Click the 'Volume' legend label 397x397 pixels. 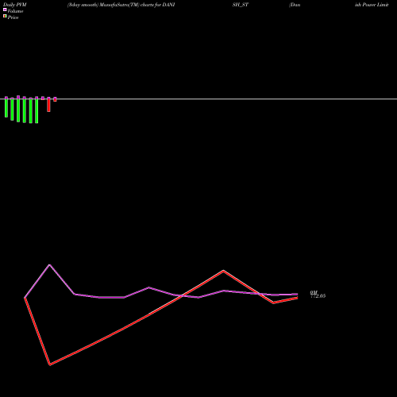[15, 11]
